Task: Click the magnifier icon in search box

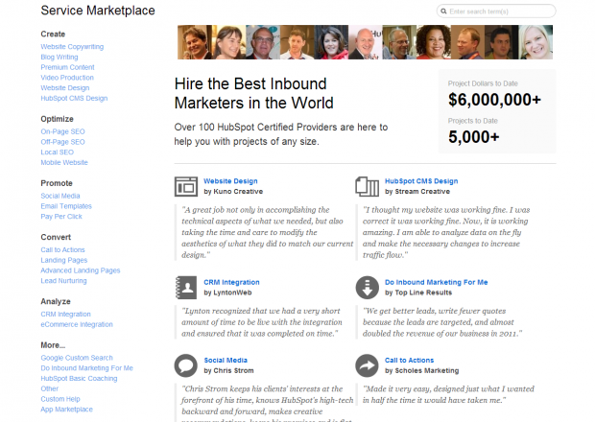Action: 443,12
